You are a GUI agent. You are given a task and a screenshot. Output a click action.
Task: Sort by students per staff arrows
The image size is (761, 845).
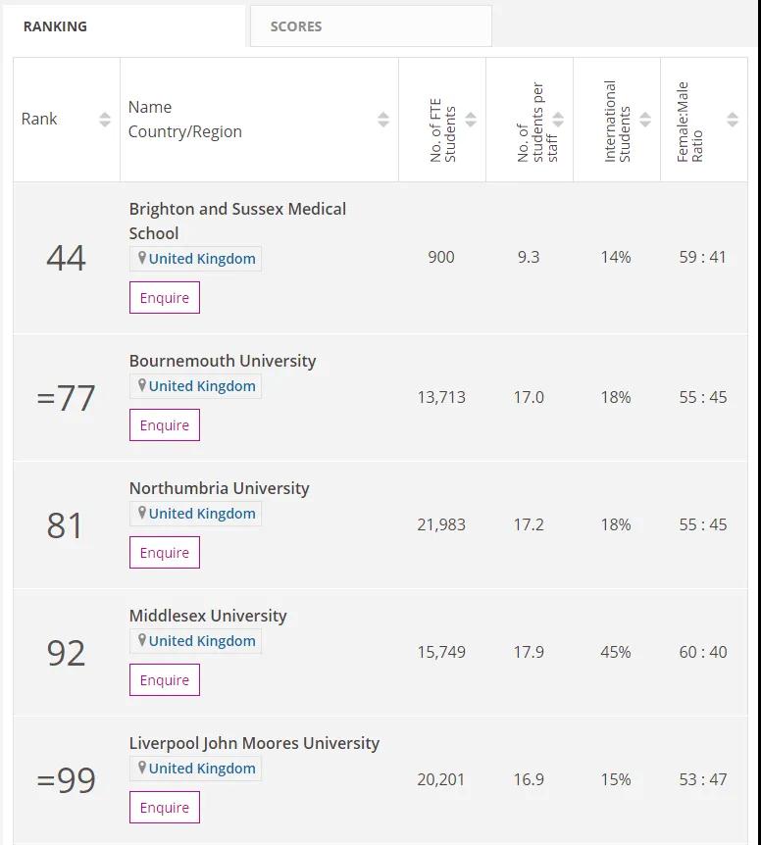(x=558, y=120)
